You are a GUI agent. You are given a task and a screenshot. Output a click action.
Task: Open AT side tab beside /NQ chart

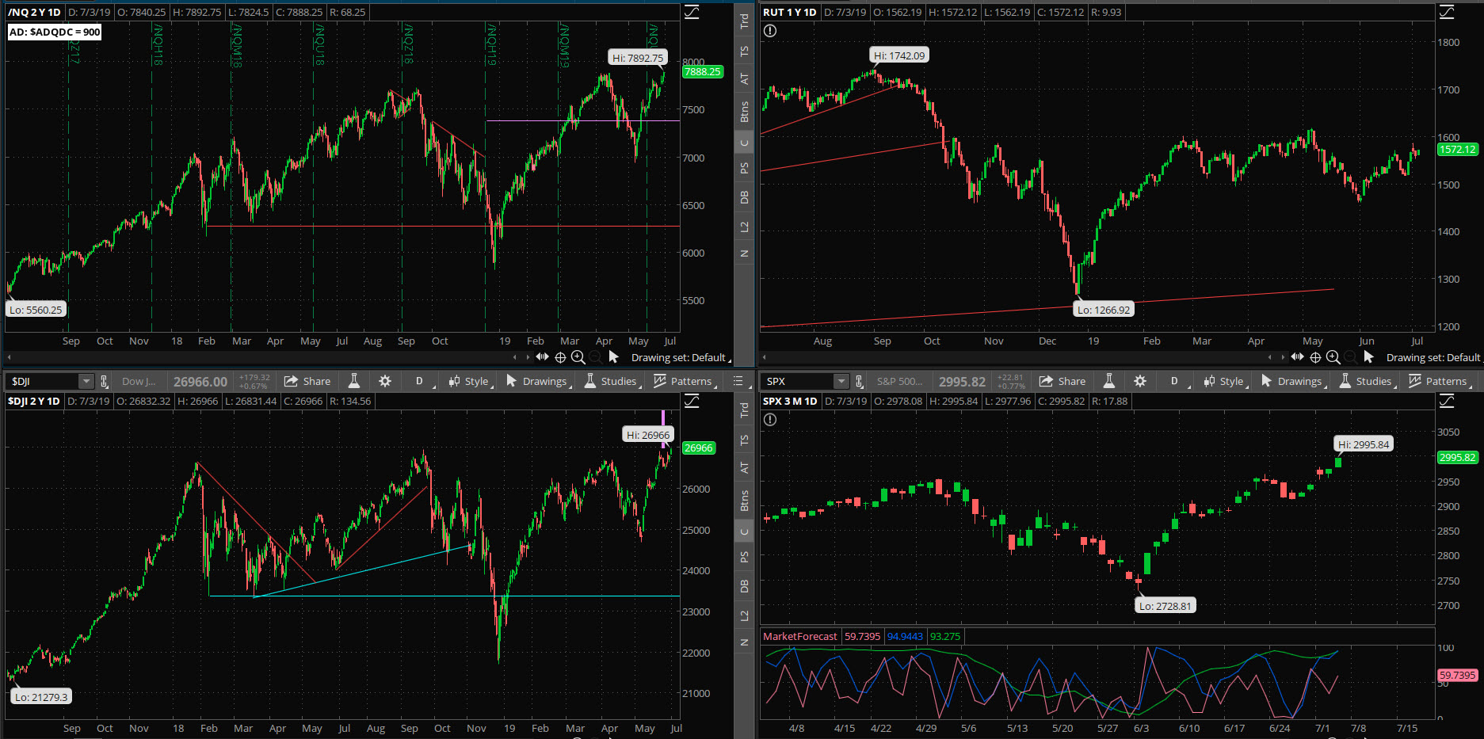pos(744,79)
